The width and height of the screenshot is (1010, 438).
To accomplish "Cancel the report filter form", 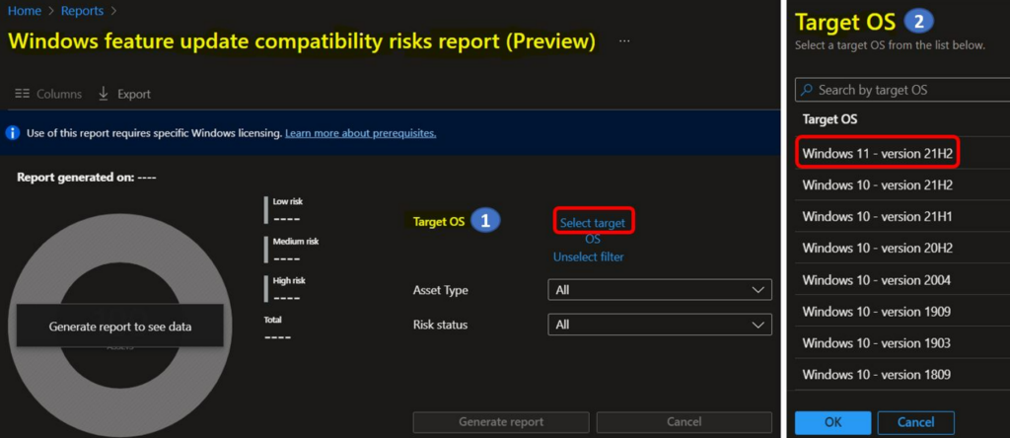I will (x=685, y=422).
